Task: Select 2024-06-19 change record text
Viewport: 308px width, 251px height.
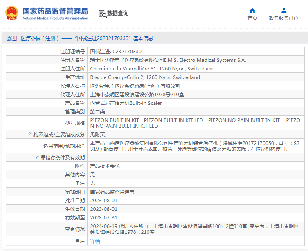Action: pyautogui.click(x=194, y=229)
